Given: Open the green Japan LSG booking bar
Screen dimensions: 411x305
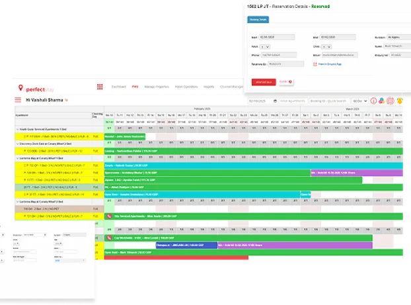Looking at the screenshot, I should pyautogui.click(x=233, y=180).
